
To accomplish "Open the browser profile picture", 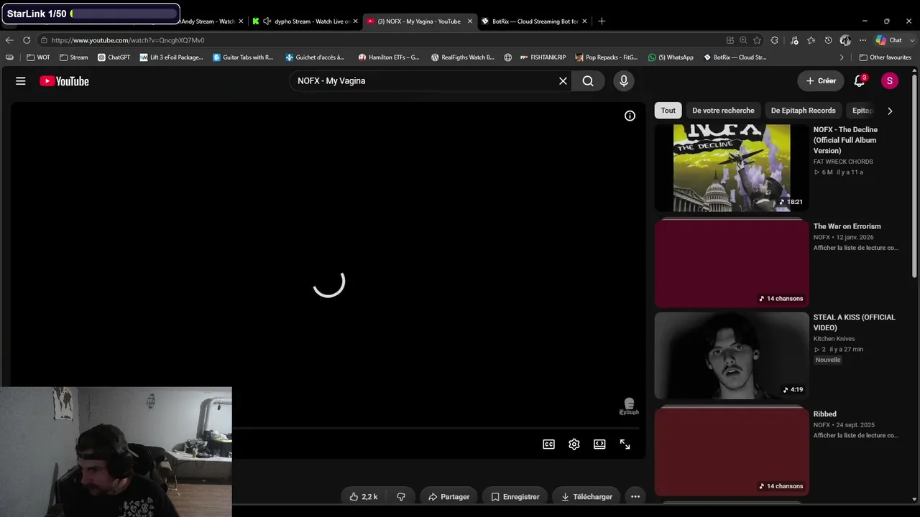I will click(845, 40).
